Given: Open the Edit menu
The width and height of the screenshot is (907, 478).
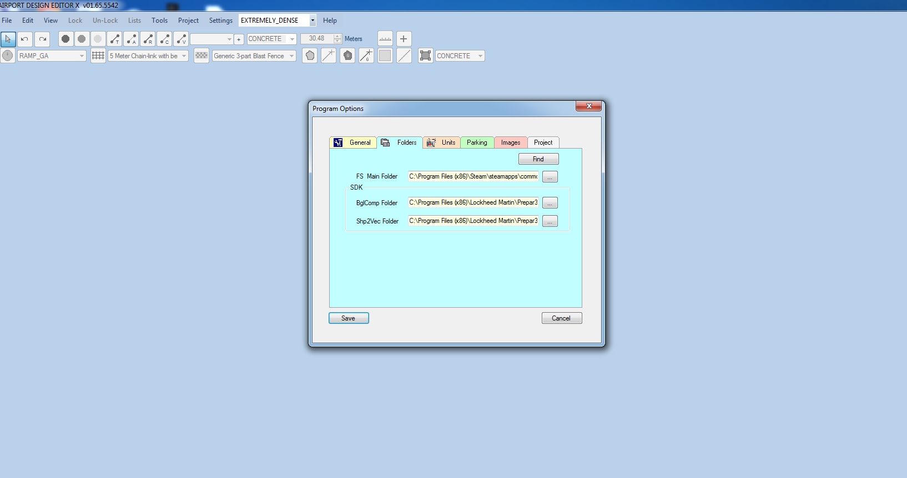Looking at the screenshot, I should (28, 21).
